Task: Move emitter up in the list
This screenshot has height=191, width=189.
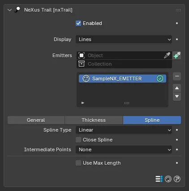Action: pyautogui.click(x=177, y=88)
